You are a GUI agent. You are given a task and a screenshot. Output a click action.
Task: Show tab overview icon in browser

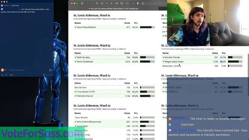[x=122, y=3]
